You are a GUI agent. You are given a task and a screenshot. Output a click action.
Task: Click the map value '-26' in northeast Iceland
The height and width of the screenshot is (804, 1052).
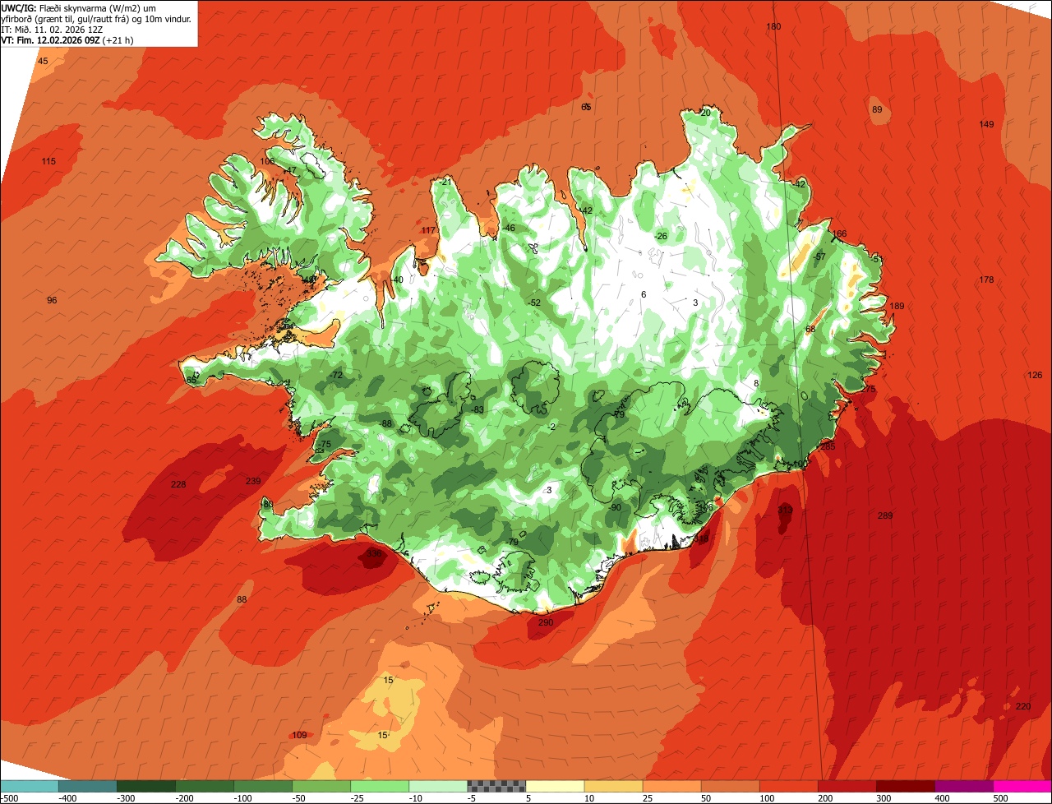[x=660, y=236]
